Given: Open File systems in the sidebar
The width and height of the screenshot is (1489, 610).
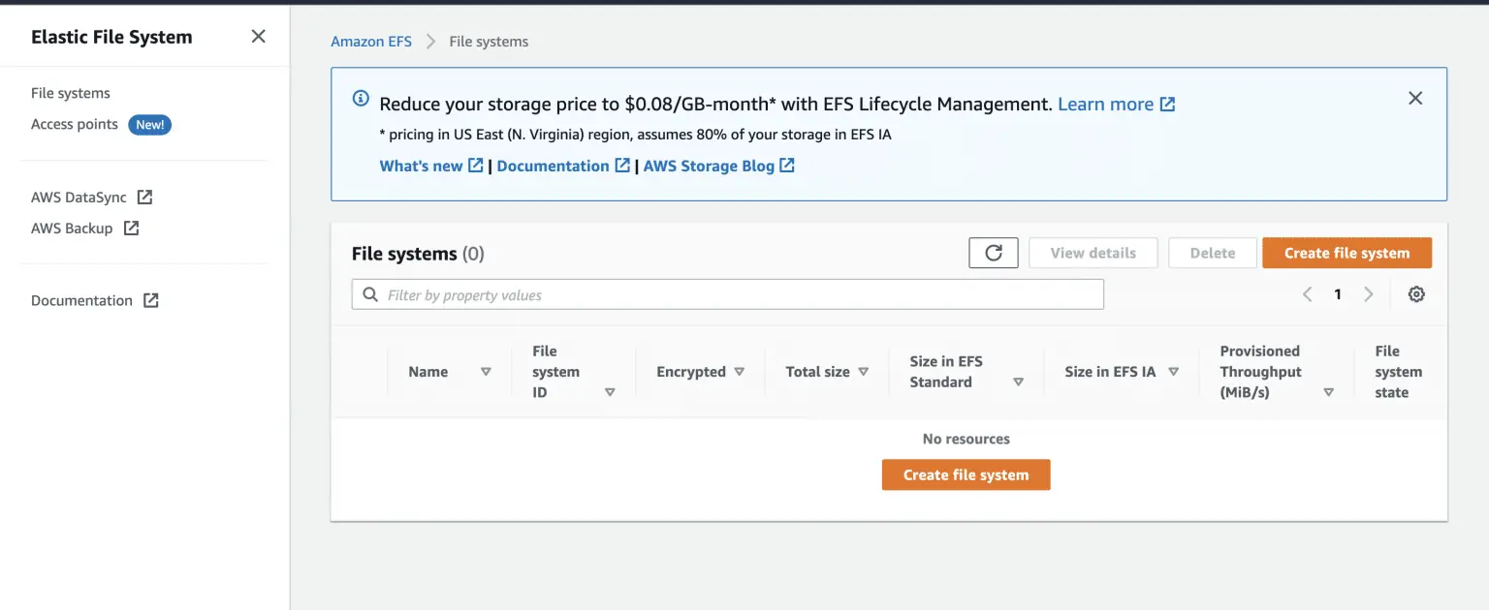Looking at the screenshot, I should 71,93.
